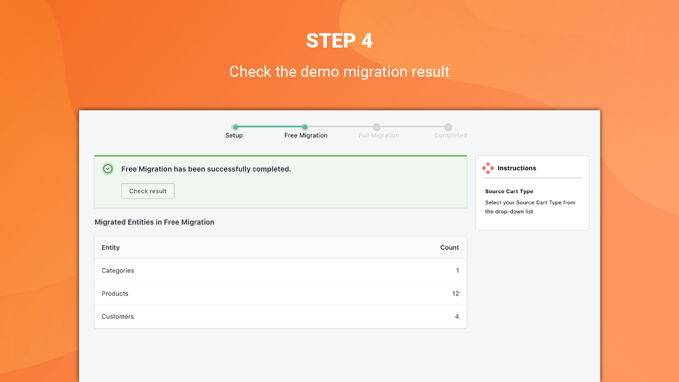
Task: Switch to the Full Migration stage label
Action: 379,135
